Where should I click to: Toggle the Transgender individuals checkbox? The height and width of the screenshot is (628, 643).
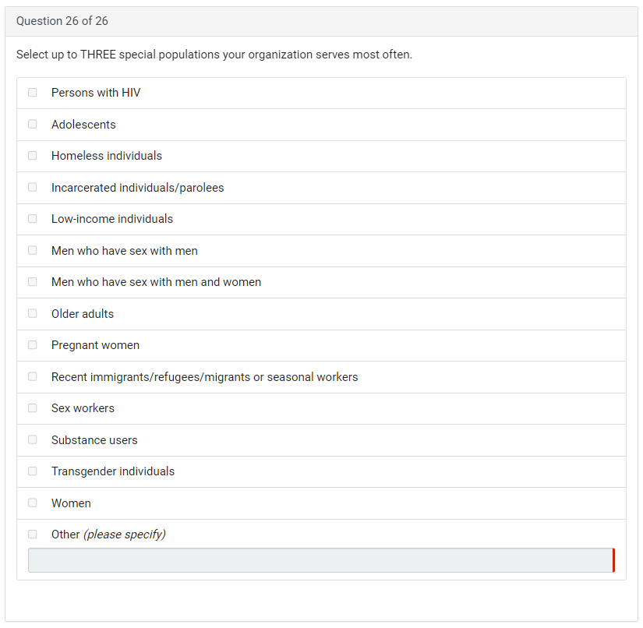point(33,471)
